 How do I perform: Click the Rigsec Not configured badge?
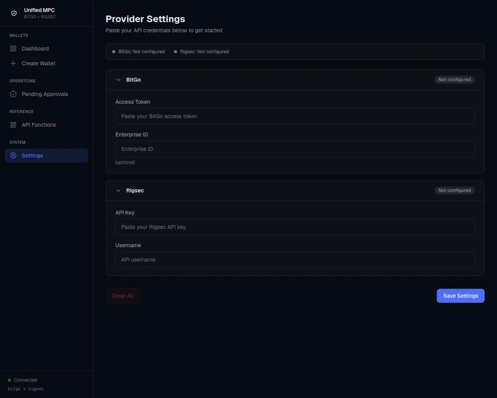pyautogui.click(x=454, y=190)
